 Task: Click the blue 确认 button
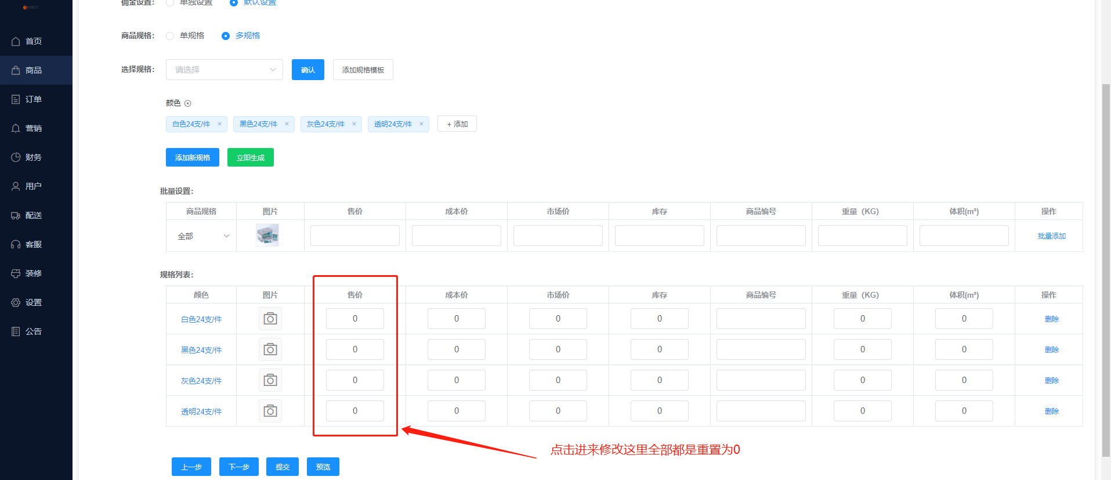click(308, 70)
